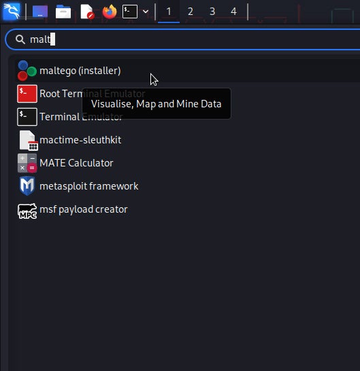
Task: Switch to workspace 4
Action: point(233,12)
